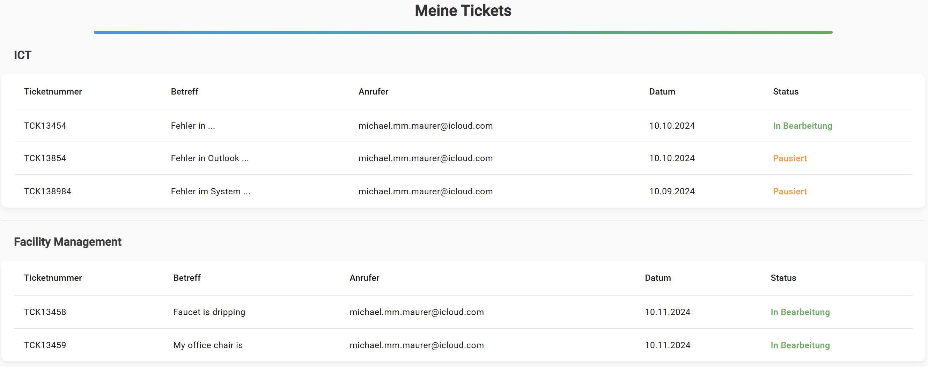This screenshot has height=367, width=928.
Task: Open ticket TCK13854 details
Action: [x=45, y=158]
